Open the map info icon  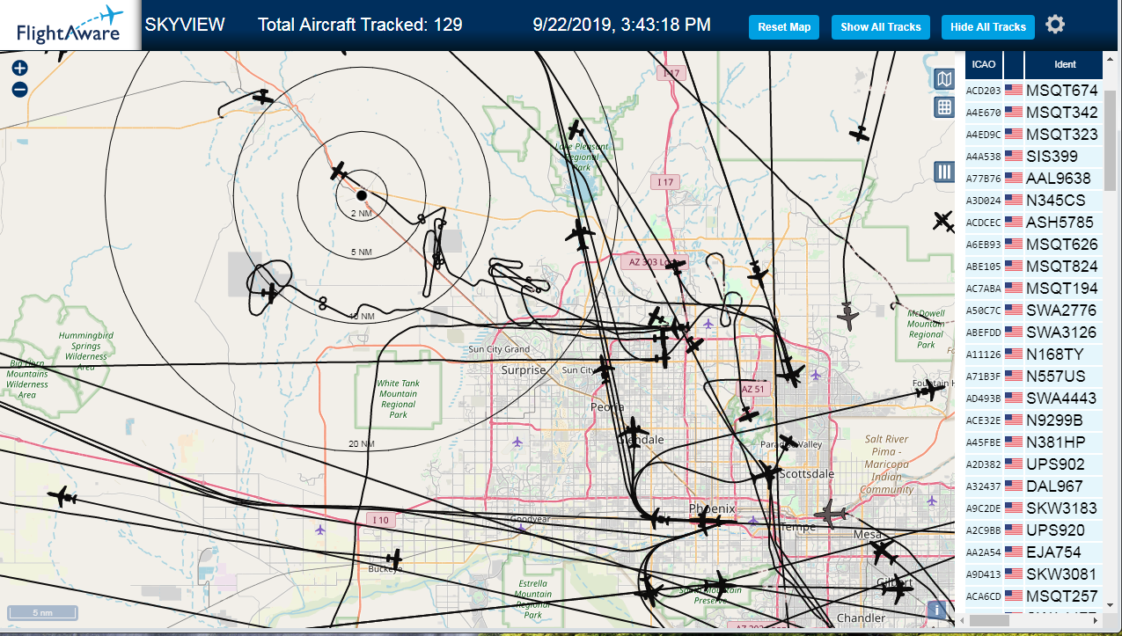[938, 609]
